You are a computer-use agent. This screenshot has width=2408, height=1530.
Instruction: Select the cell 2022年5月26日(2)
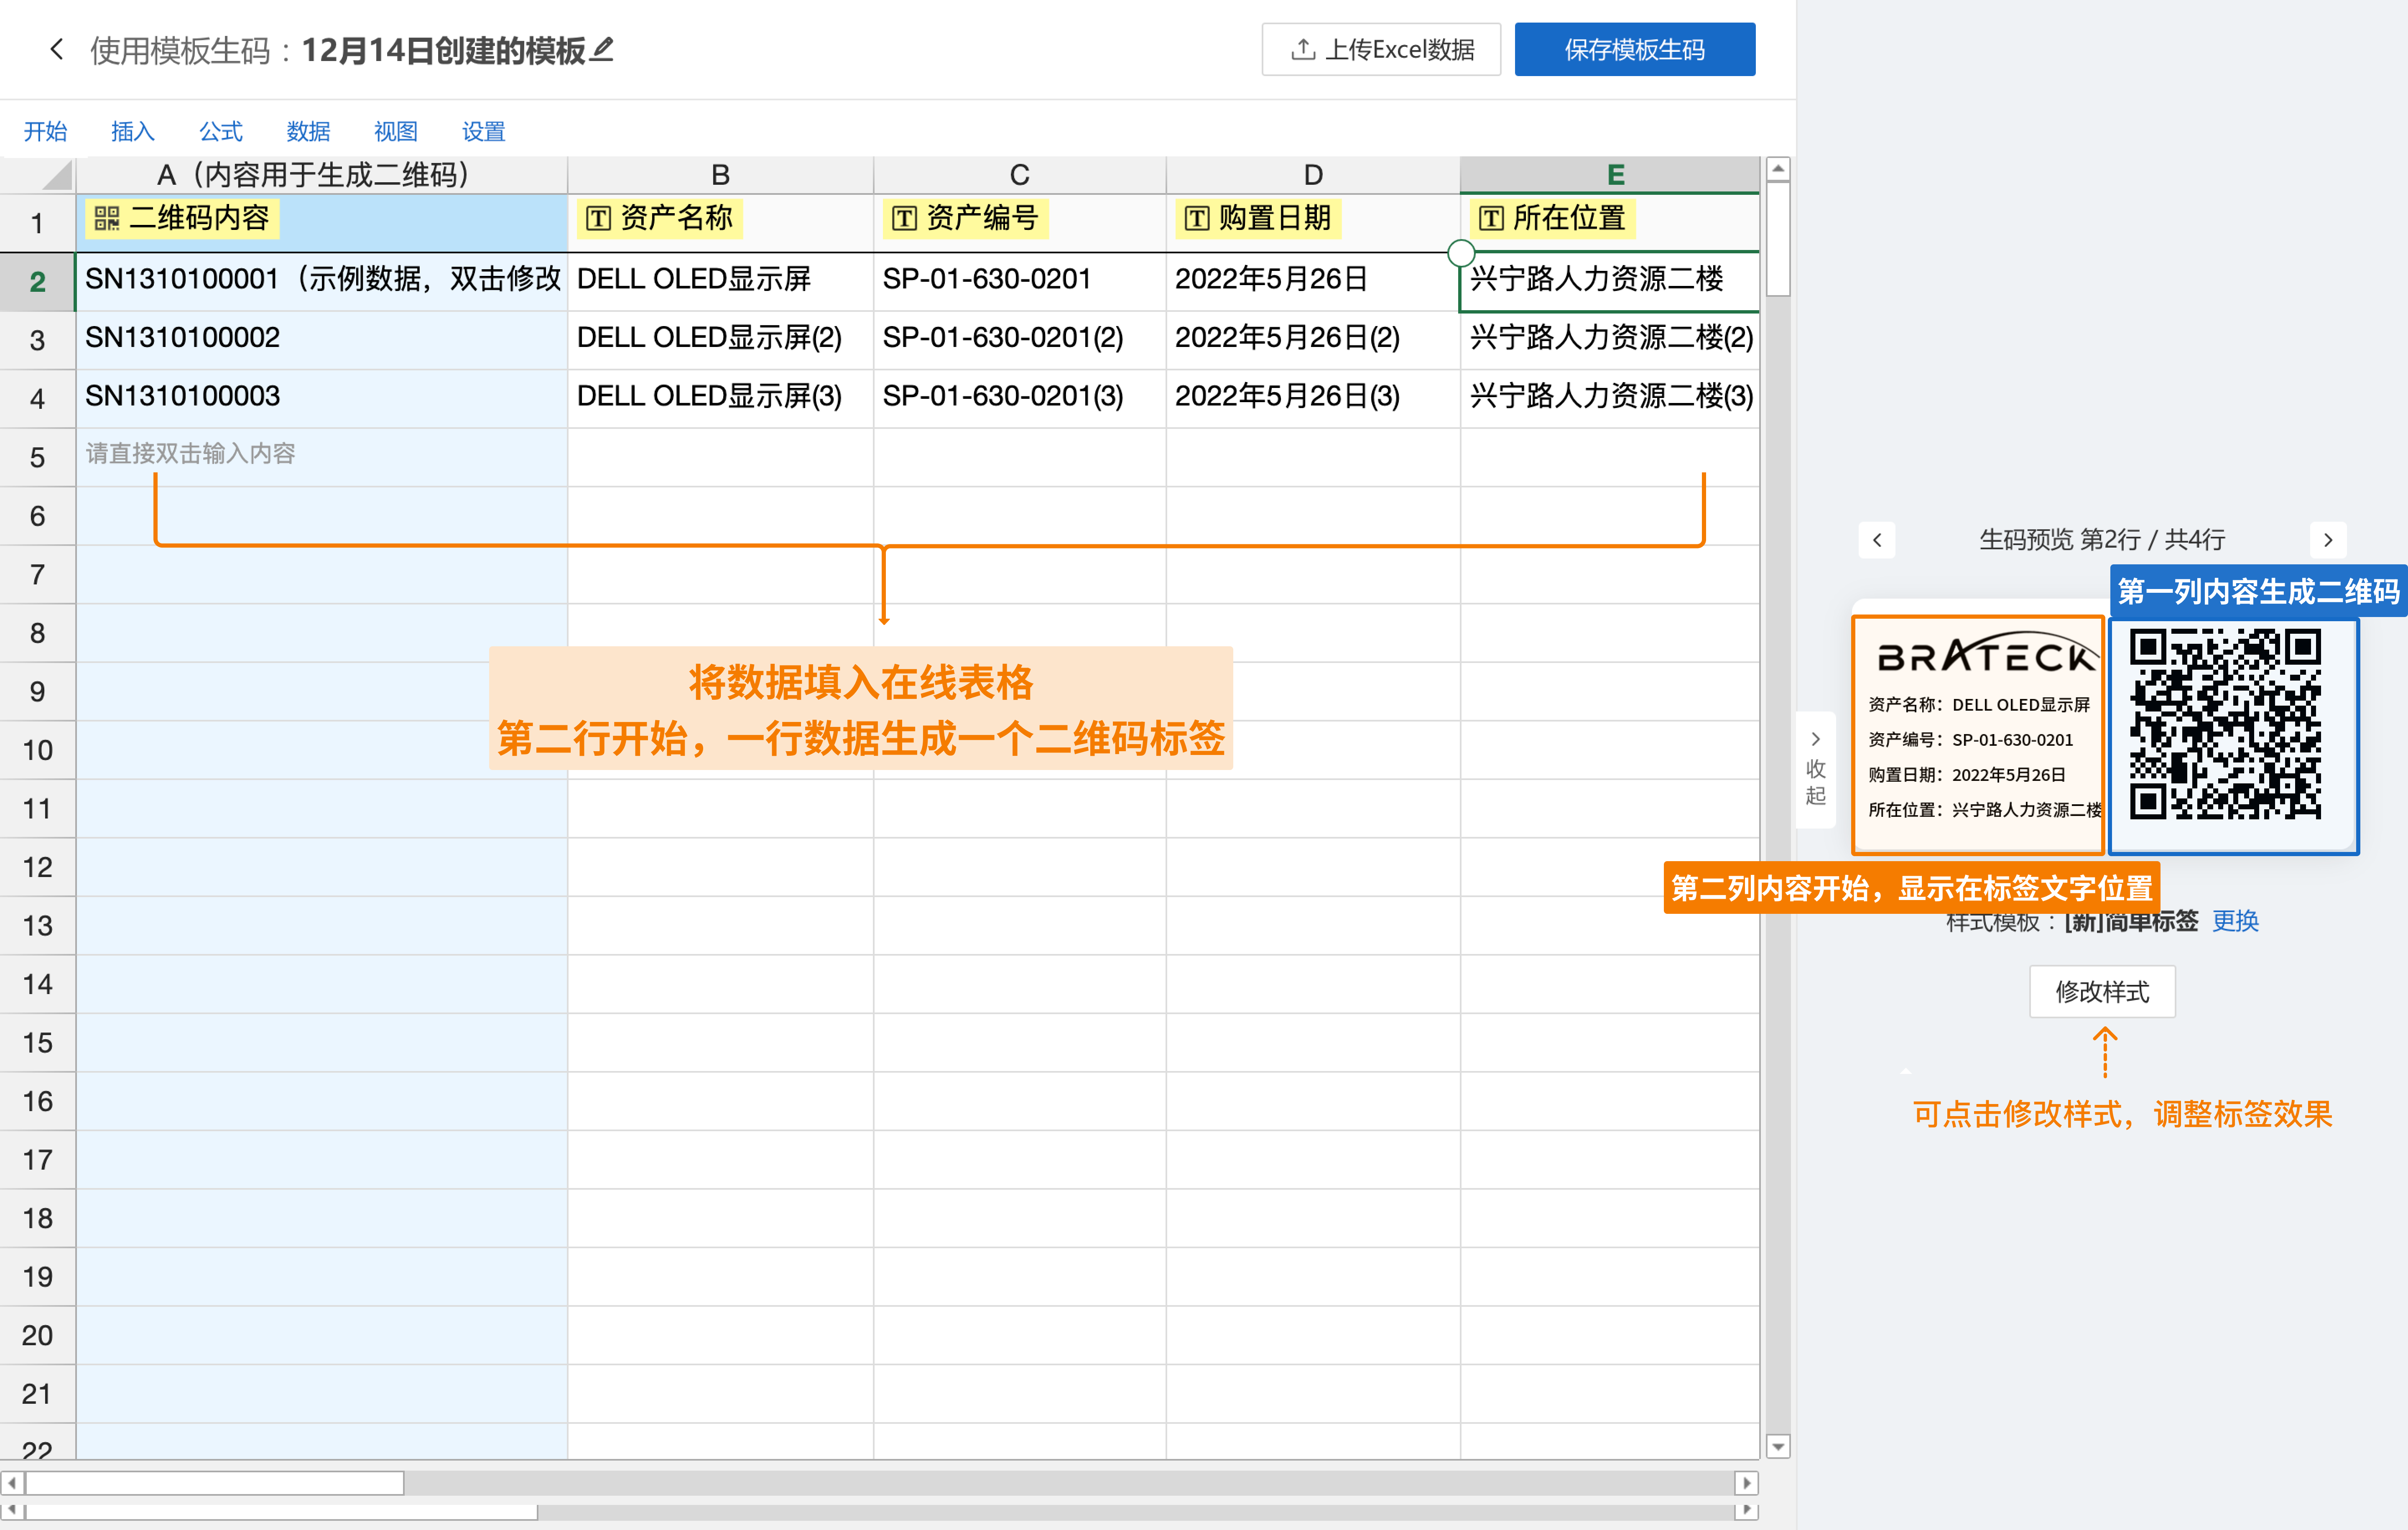(1313, 339)
